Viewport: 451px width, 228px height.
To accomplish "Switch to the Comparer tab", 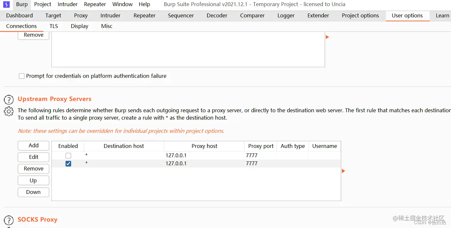I will [252, 15].
